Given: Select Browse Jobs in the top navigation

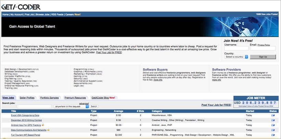Looking at the screenshot, I should [42, 14].
